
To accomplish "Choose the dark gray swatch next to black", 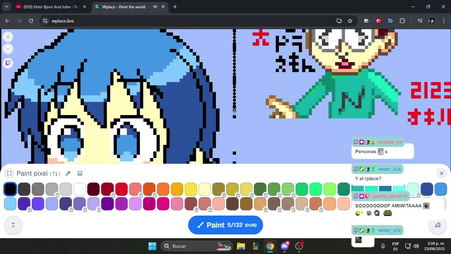I will [24, 189].
